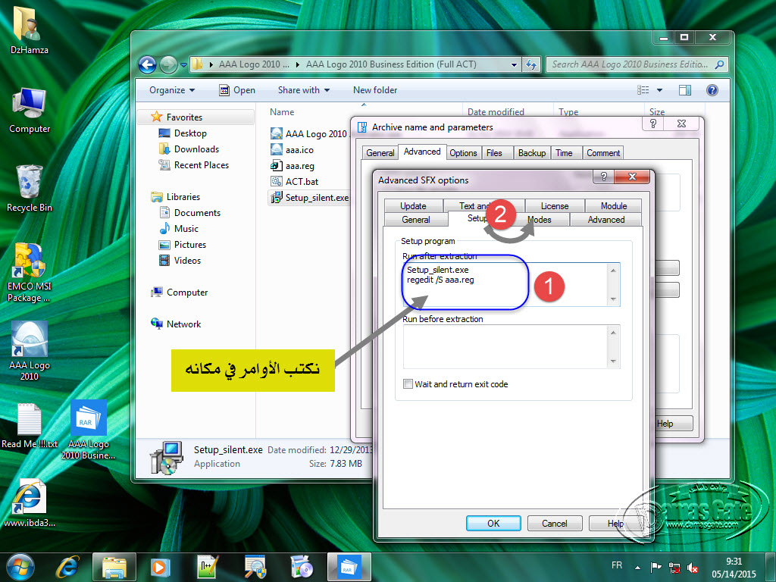
Task: Enable Wait and return exit code checkbox
Action: point(408,384)
